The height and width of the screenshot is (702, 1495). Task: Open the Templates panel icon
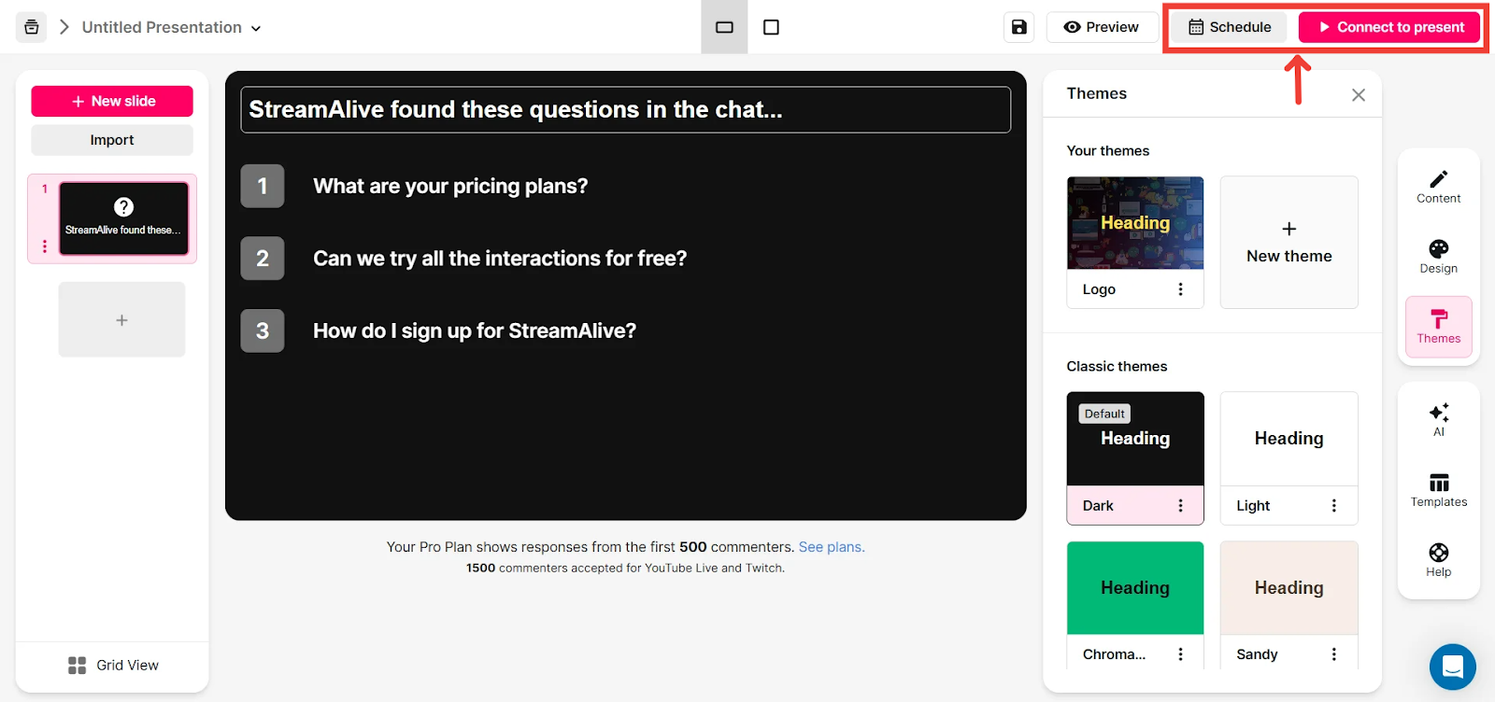click(1438, 483)
